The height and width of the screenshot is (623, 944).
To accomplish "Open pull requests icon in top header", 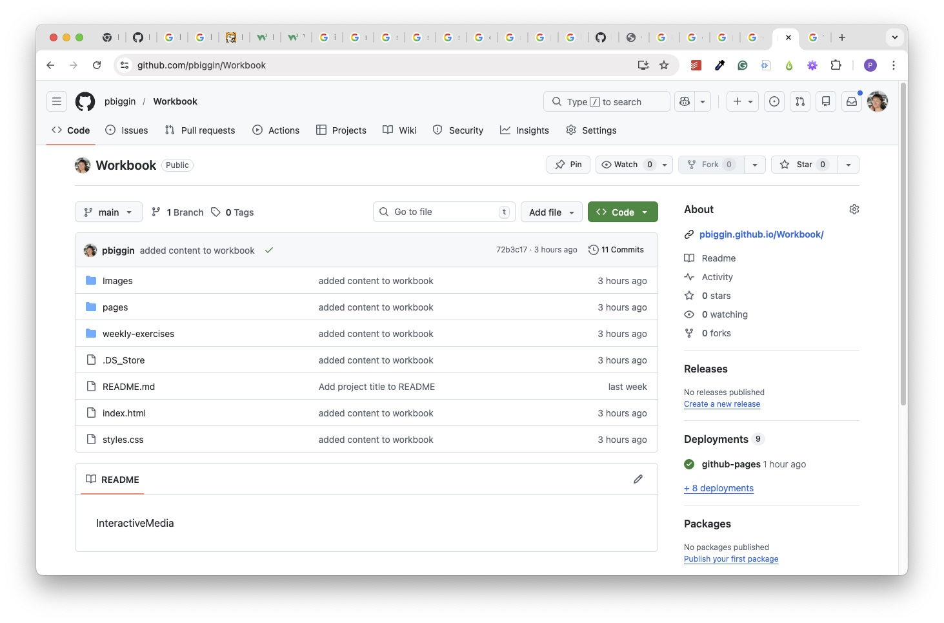I will pyautogui.click(x=800, y=101).
